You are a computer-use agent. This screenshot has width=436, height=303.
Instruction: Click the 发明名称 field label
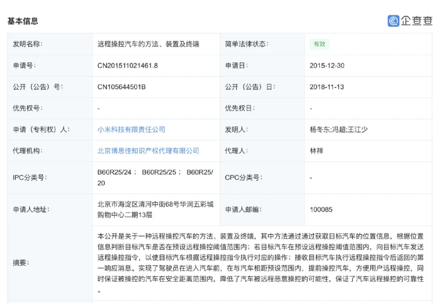27,44
